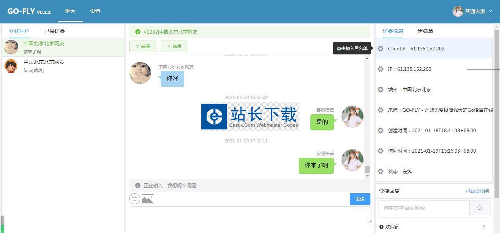Open visitor with message face[嘻嘻]
Image resolution: width=500 pixels, height=233 pixels.
tap(63, 66)
